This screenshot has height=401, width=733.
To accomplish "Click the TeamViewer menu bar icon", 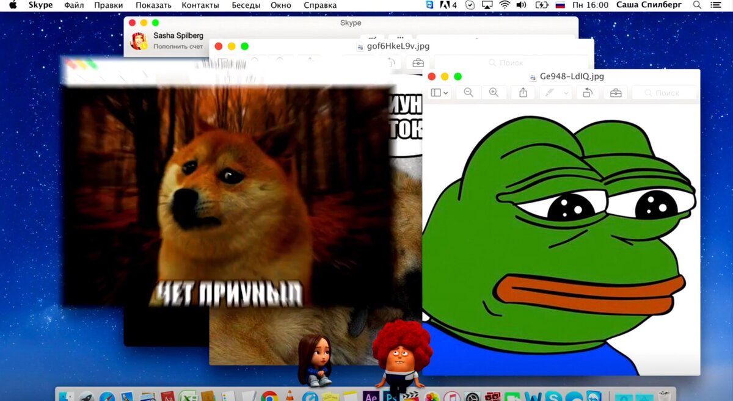I will tap(429, 5).
